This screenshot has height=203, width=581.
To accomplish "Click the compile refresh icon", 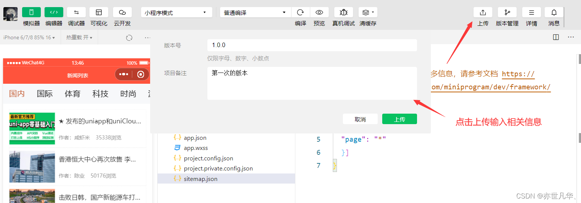I will [x=300, y=12].
